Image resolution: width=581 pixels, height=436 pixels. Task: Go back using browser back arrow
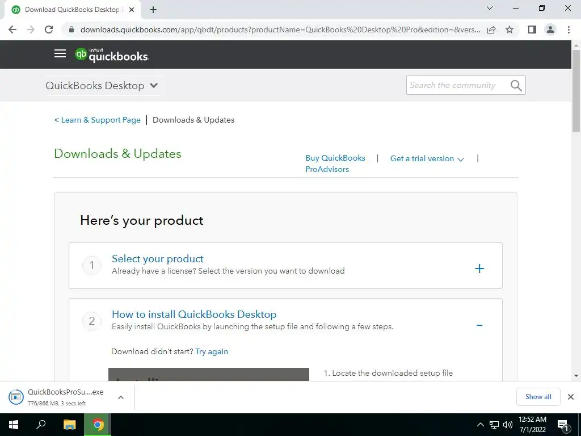pos(12,30)
